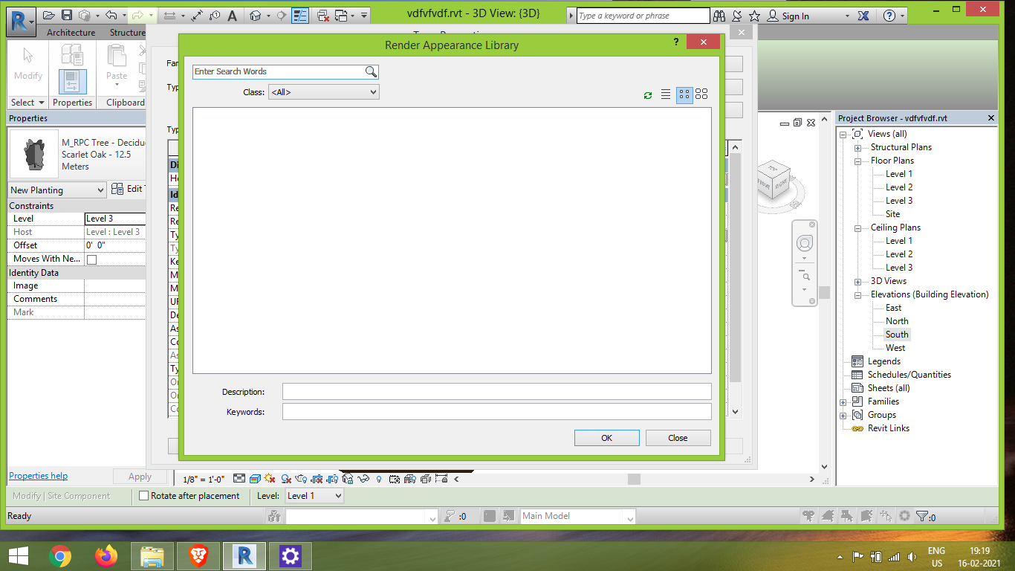The width and height of the screenshot is (1015, 571).
Task: Enable the reveal hidden elements lightbulb
Action: 379,478
